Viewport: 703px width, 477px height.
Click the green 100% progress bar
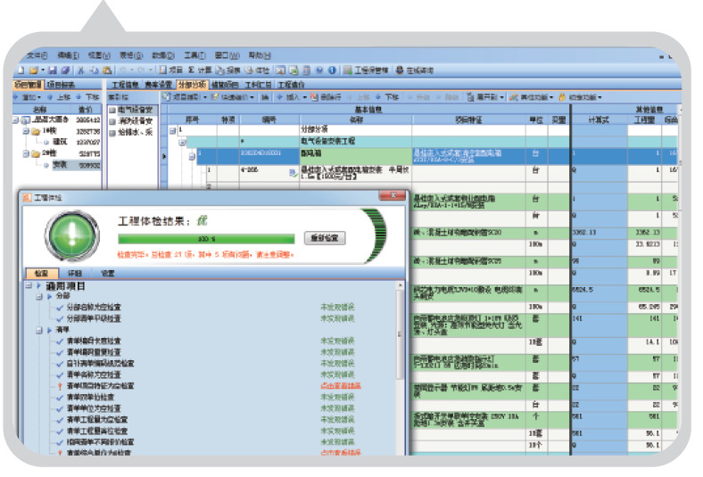point(207,239)
